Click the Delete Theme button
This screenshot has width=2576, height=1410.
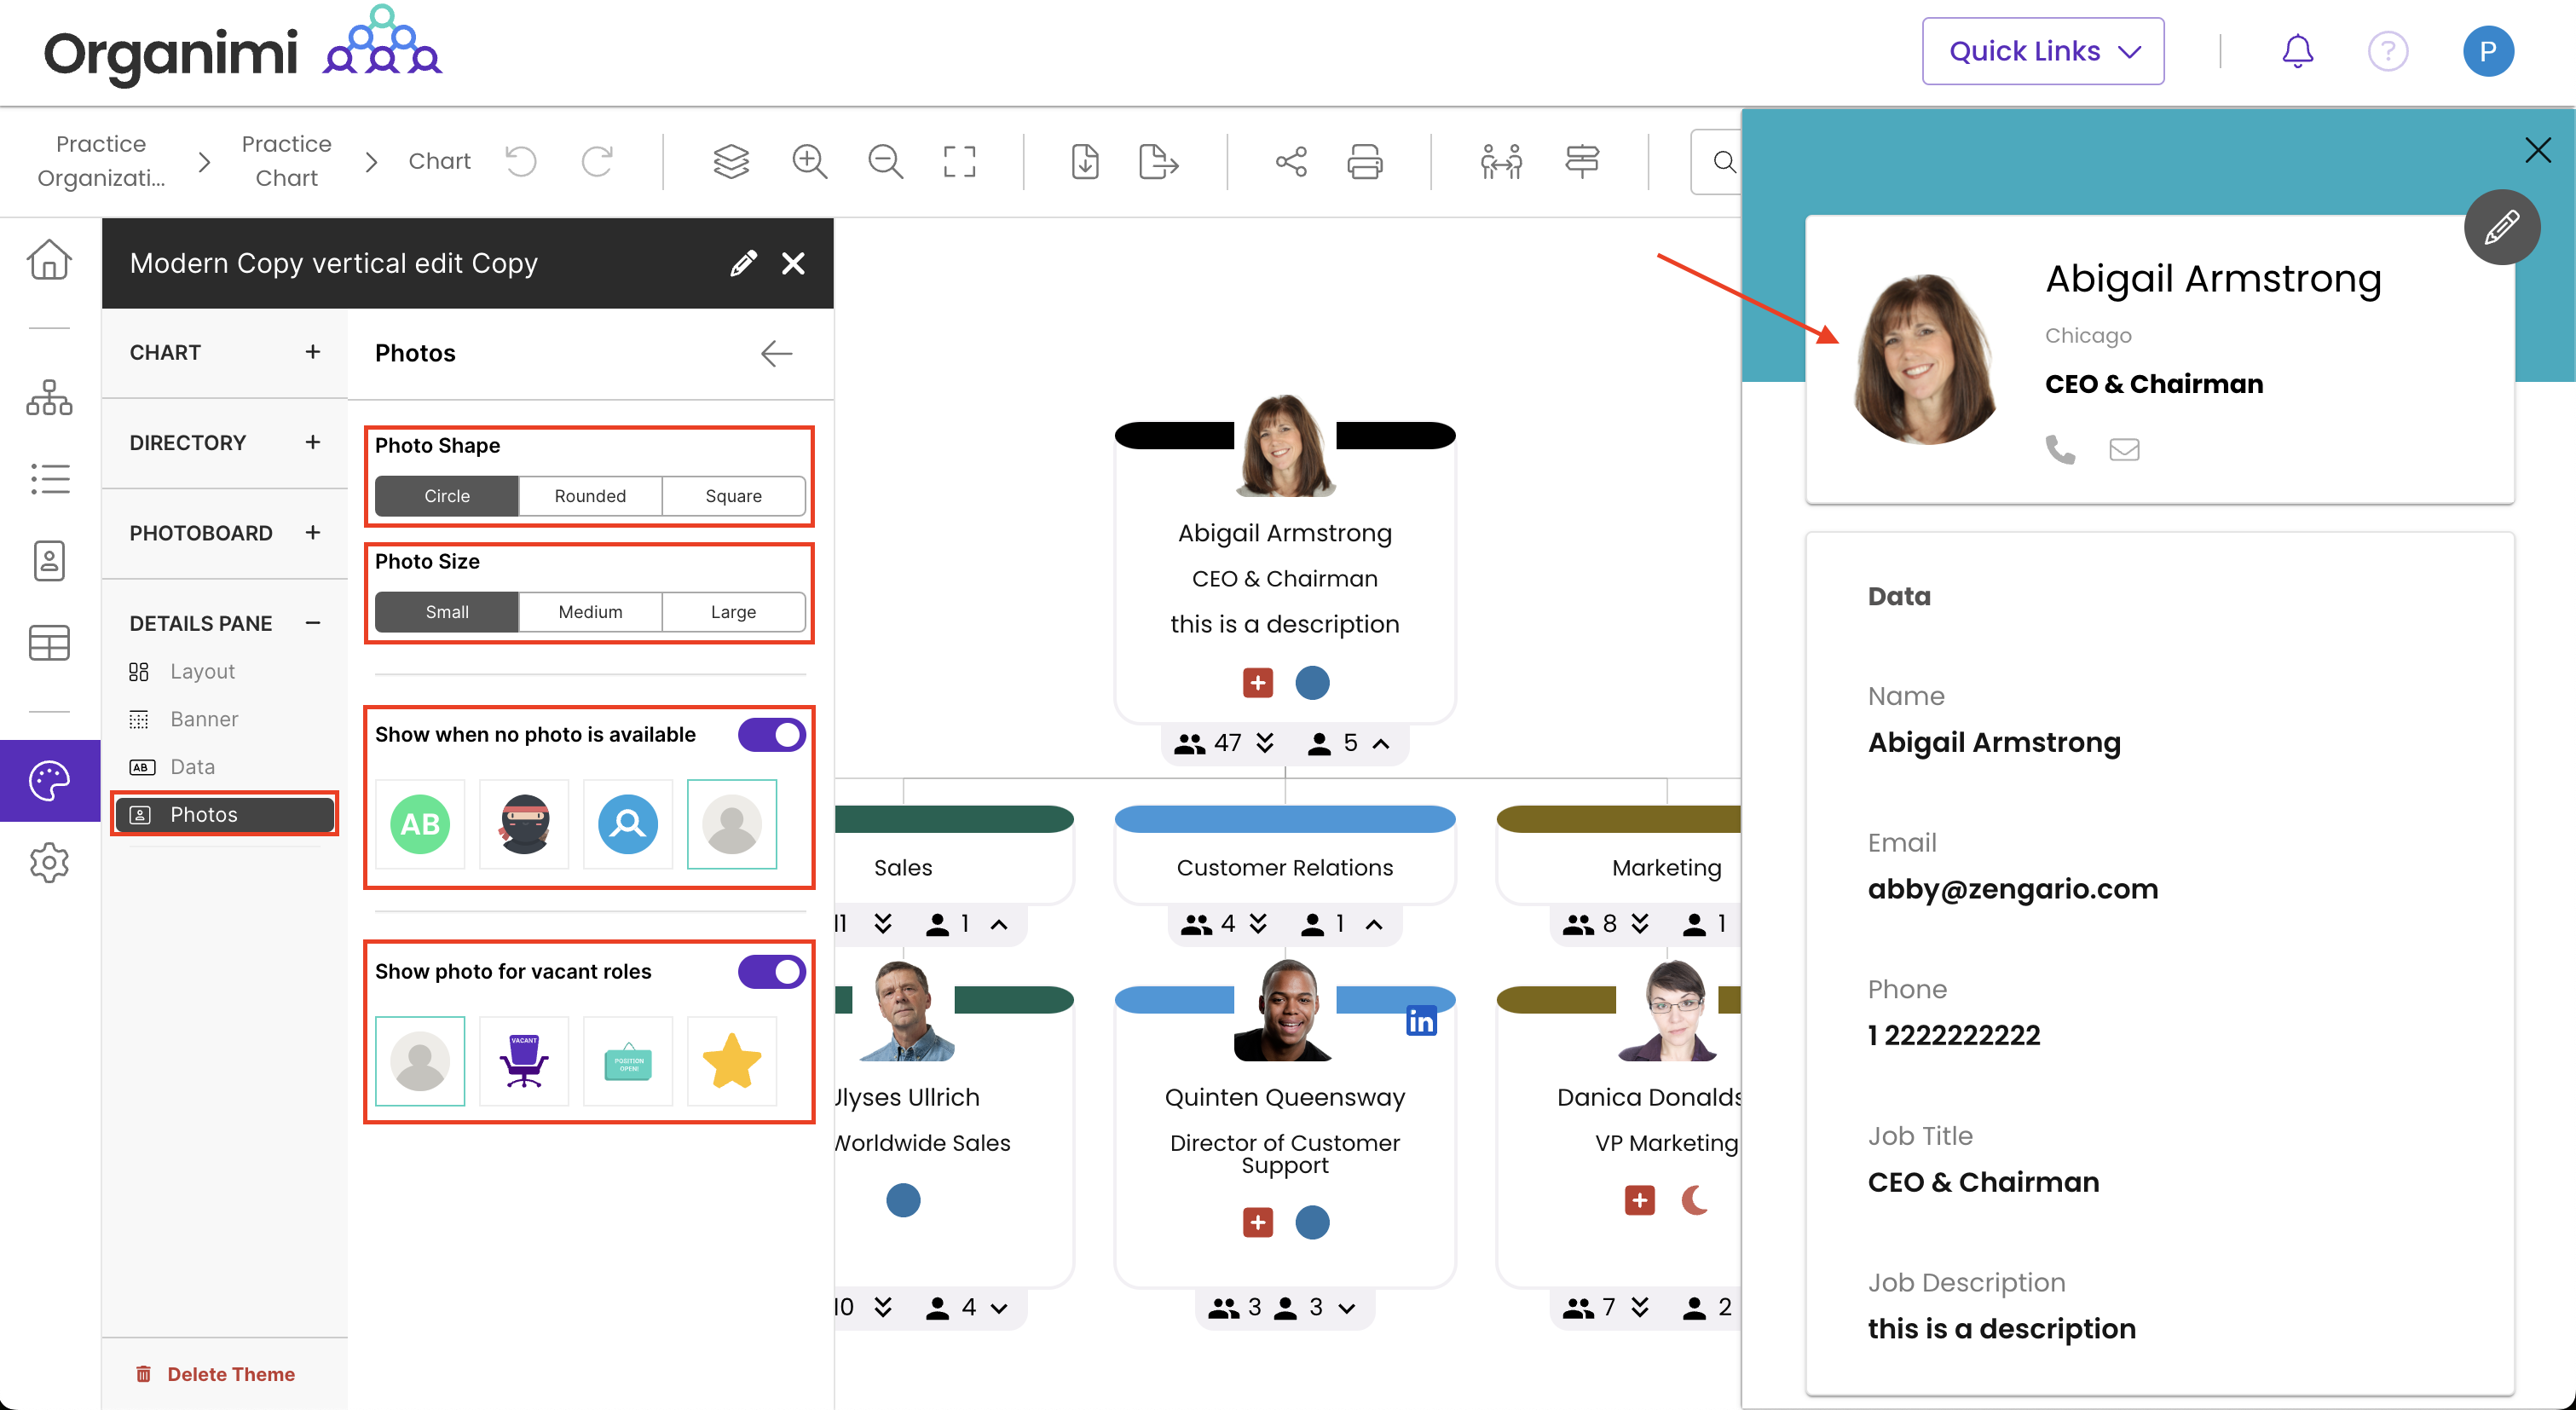click(x=215, y=1374)
